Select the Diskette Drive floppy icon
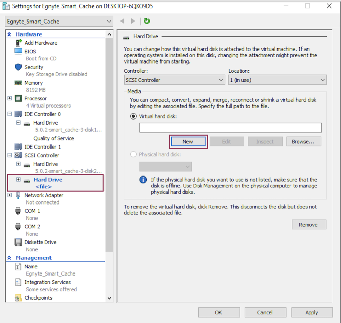The image size is (341, 323). (x=18, y=242)
